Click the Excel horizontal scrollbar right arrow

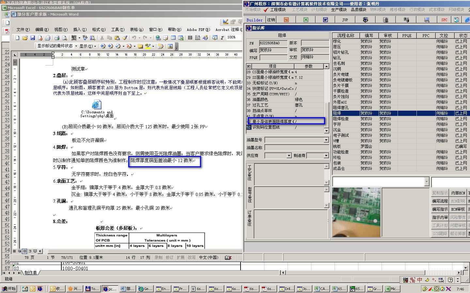coord(459,272)
